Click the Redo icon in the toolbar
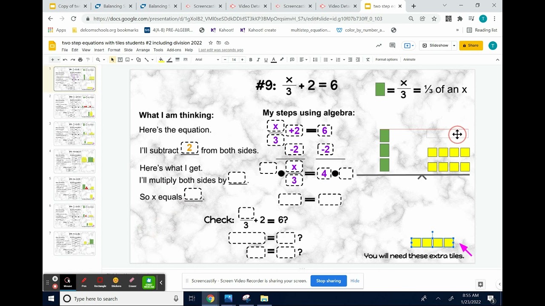Screen dimensions: 545x306 [73, 59]
